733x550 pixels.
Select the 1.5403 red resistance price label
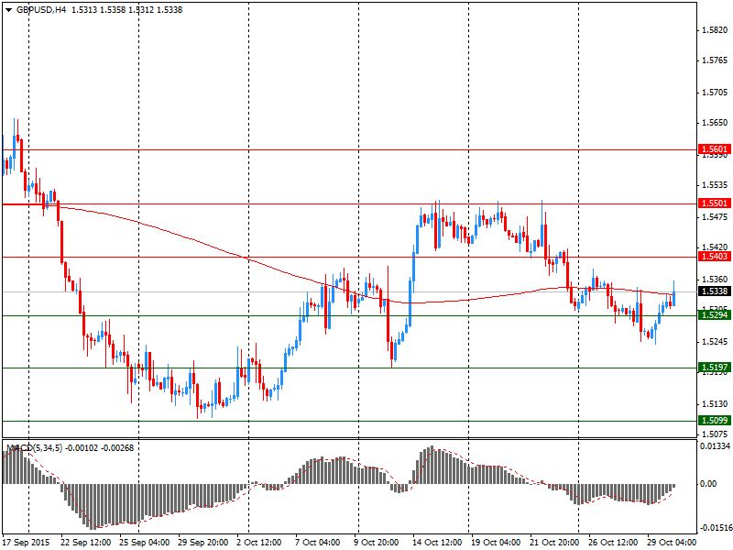[x=715, y=257]
